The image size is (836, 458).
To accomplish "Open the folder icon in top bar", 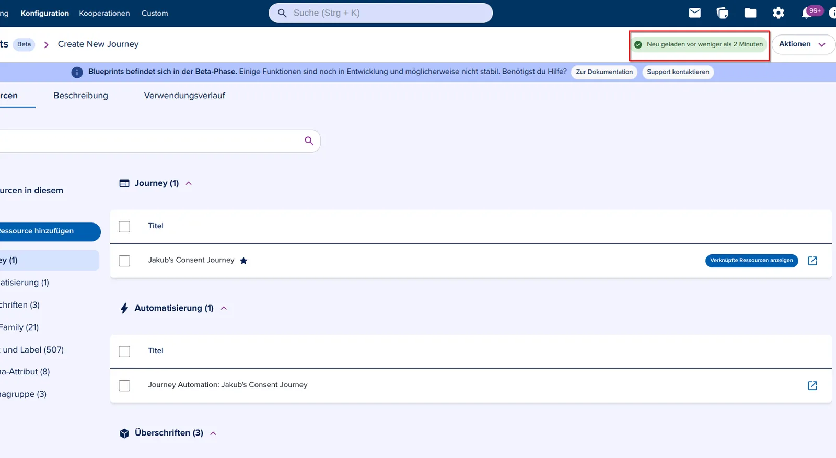I will (x=750, y=13).
